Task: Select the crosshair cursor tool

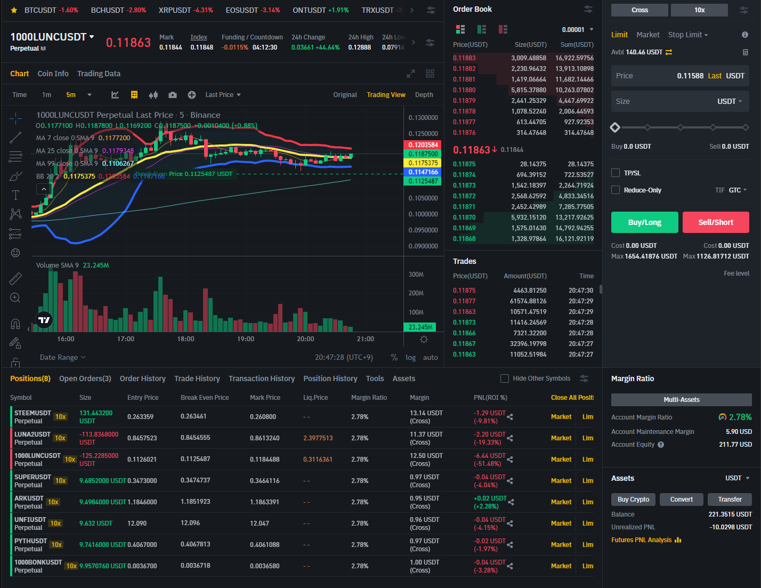Action: pyautogui.click(x=15, y=118)
